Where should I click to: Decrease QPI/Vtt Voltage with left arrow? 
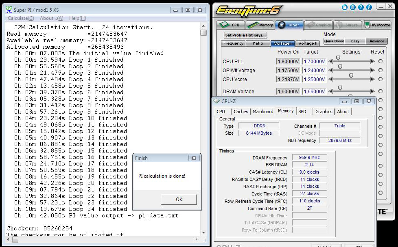click(x=330, y=70)
